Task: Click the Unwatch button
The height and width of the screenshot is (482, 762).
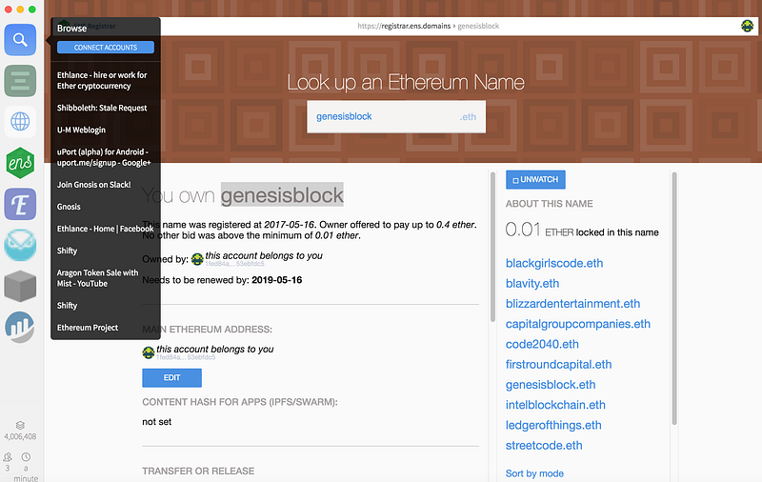Action: click(x=535, y=179)
